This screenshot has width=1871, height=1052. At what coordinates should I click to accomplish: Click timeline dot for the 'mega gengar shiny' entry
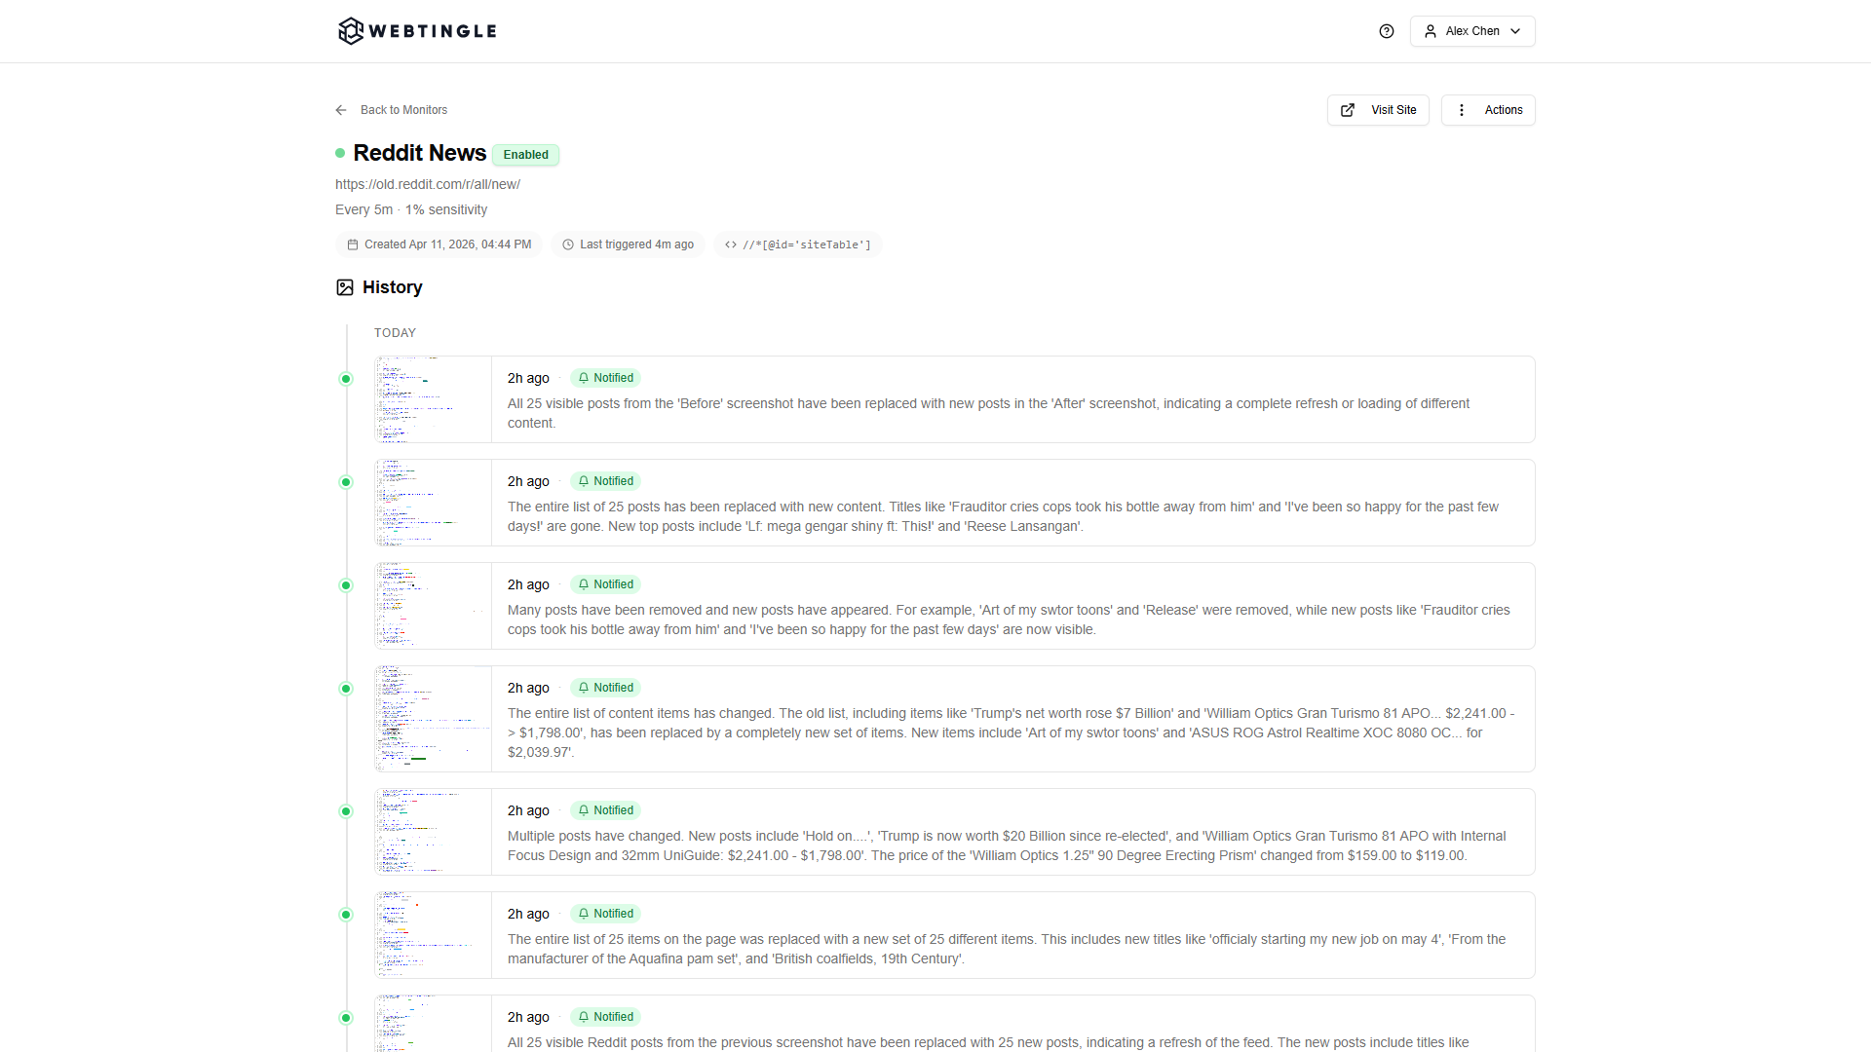(346, 482)
